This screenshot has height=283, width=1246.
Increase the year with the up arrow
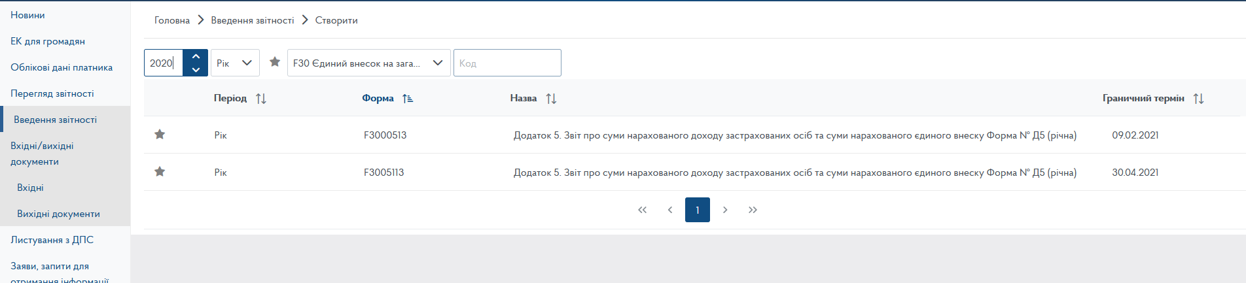[x=196, y=56]
